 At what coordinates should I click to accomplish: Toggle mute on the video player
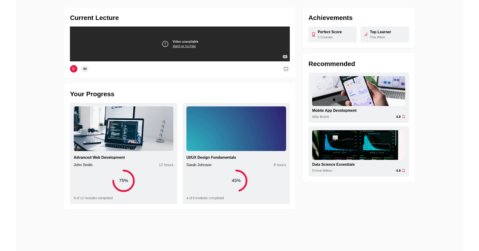coord(85,69)
